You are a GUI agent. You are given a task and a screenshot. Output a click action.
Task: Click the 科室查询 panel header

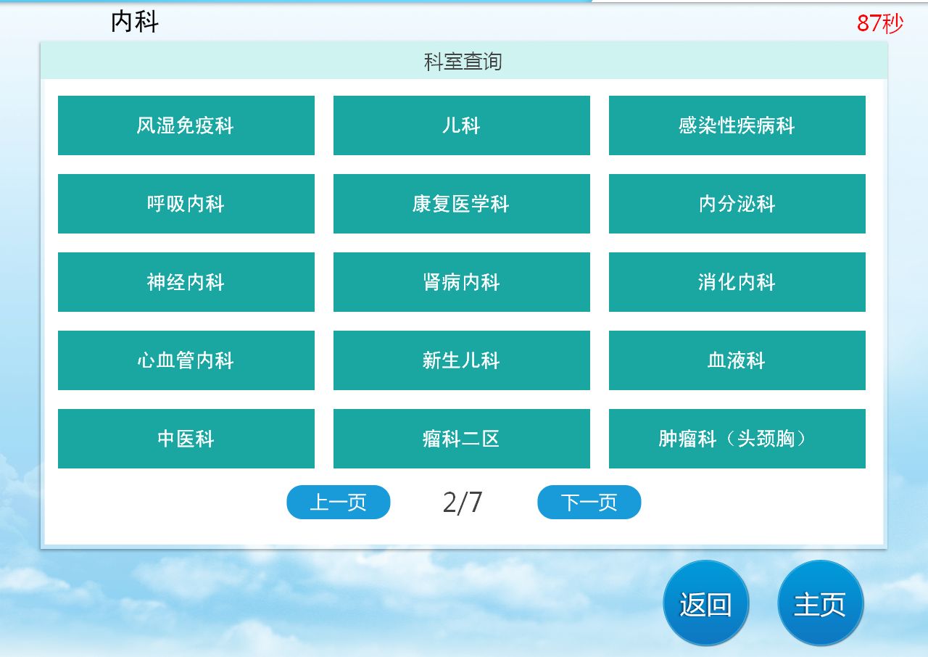click(463, 62)
